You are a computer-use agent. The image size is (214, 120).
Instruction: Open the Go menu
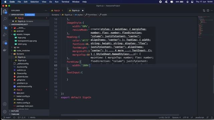(50, 2)
